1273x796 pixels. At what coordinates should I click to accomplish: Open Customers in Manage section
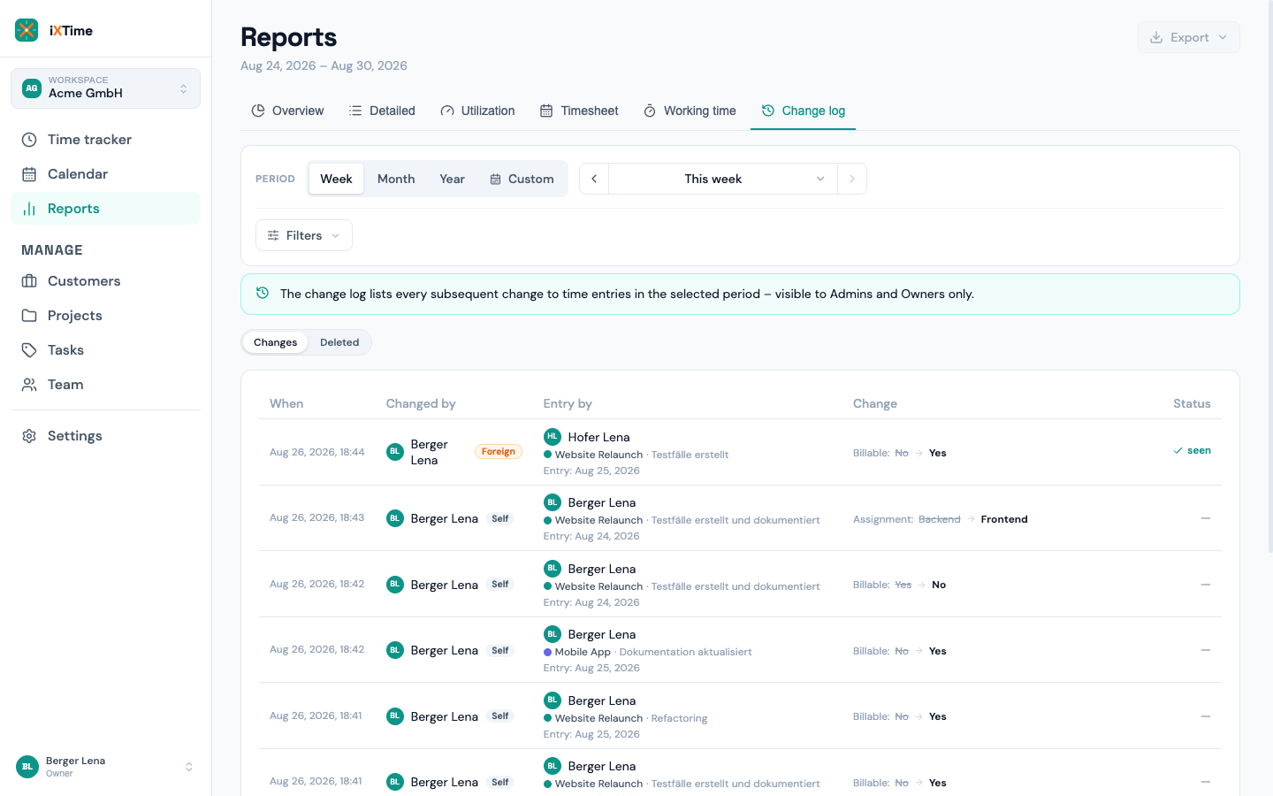pyautogui.click(x=105, y=281)
